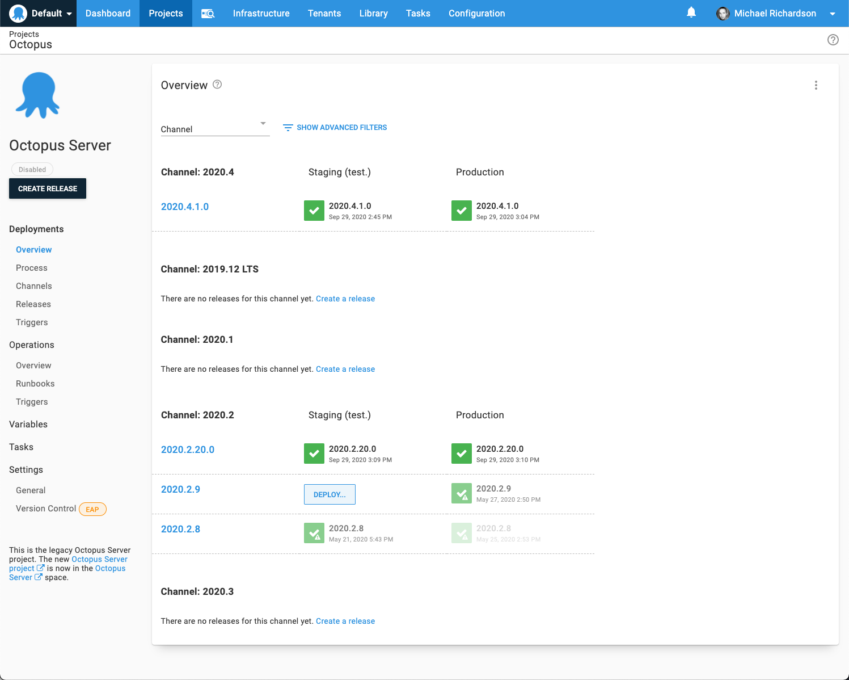Click the CREATE RELEASE button
This screenshot has height=680, width=849.
point(47,188)
